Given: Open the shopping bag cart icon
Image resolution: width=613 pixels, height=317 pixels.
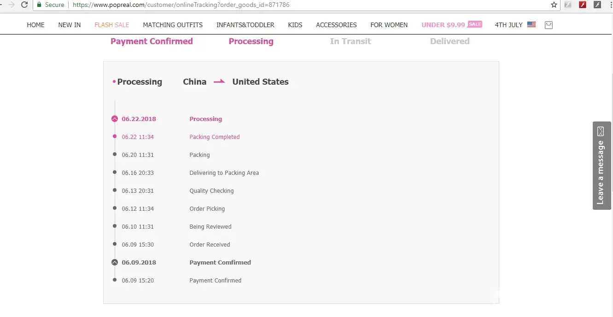Looking at the screenshot, I should [549, 25].
